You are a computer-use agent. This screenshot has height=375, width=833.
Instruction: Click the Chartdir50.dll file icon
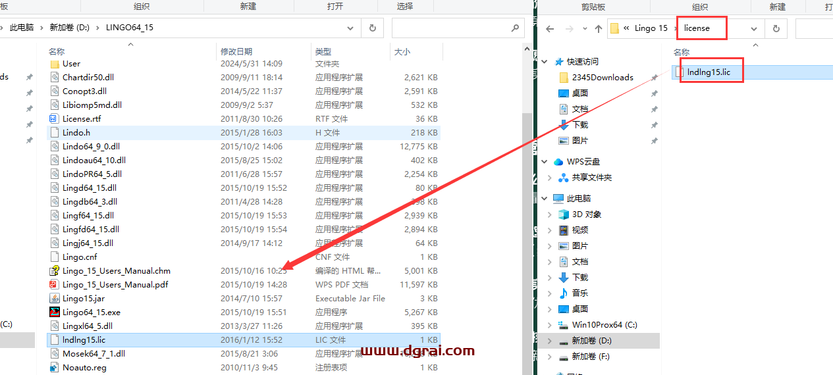point(55,77)
